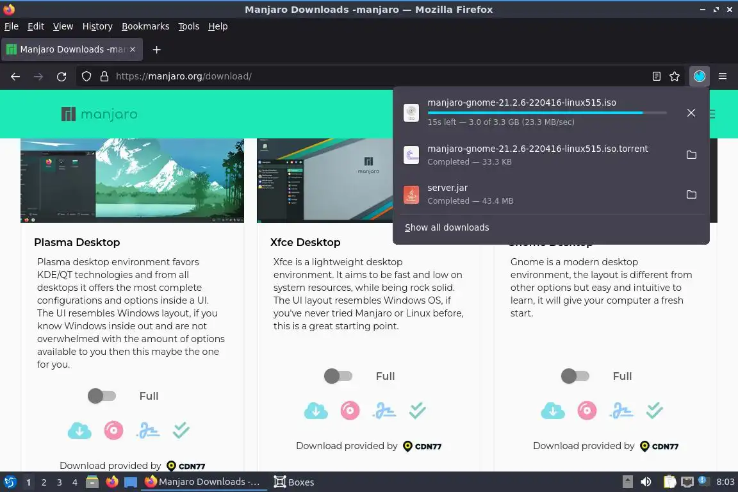Cancel the manjaro-gnome iso download

coord(691,113)
